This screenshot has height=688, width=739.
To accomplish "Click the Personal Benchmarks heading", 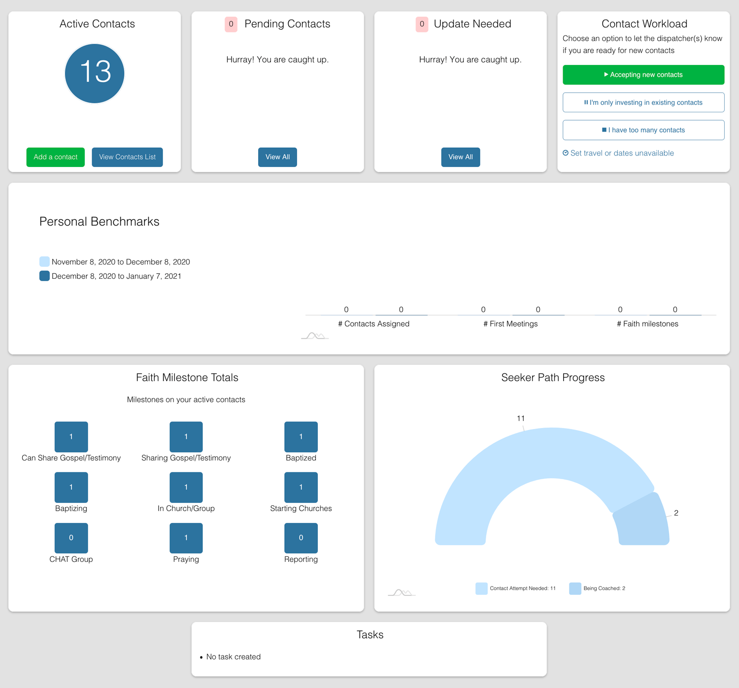I will coord(100,222).
